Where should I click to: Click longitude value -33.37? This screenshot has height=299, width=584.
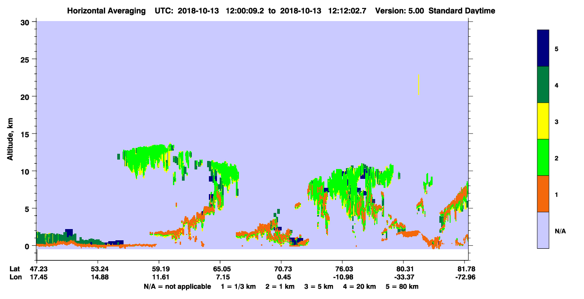click(x=404, y=277)
